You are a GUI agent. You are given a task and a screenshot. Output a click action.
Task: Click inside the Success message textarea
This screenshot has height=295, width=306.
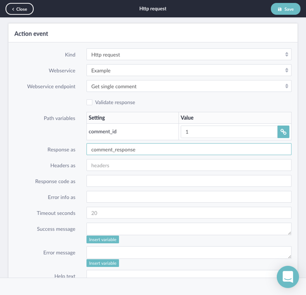(189, 229)
